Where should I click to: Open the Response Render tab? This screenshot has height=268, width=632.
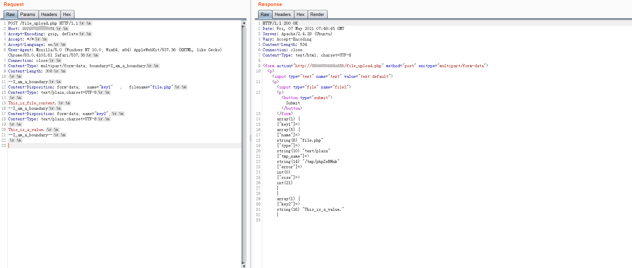pyautogui.click(x=317, y=14)
